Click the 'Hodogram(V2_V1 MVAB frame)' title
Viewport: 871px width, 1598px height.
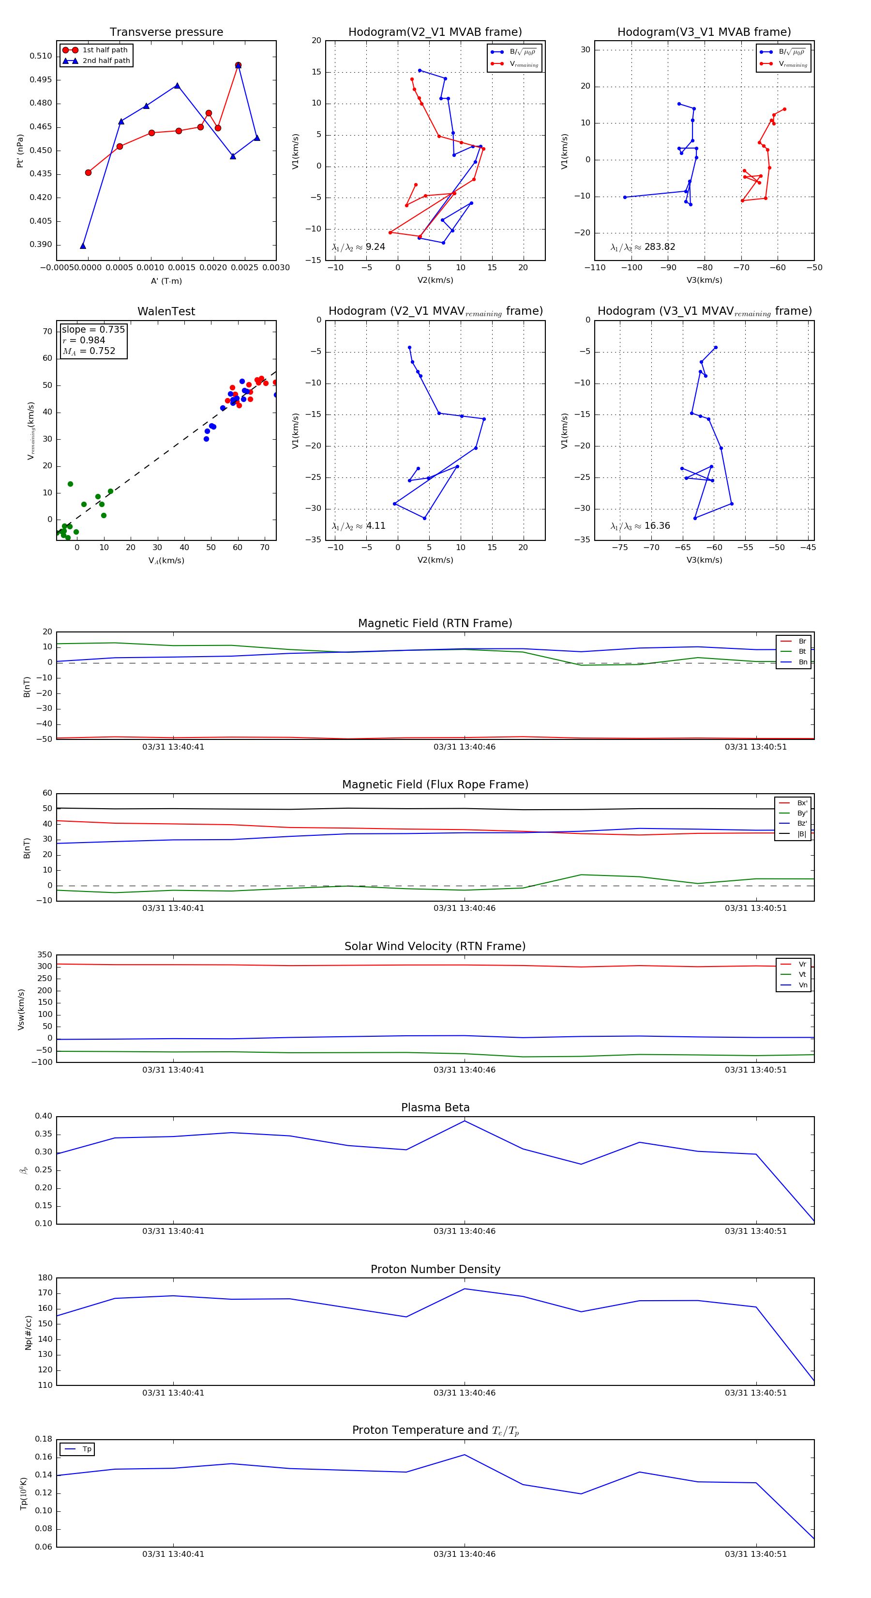coord(435,32)
